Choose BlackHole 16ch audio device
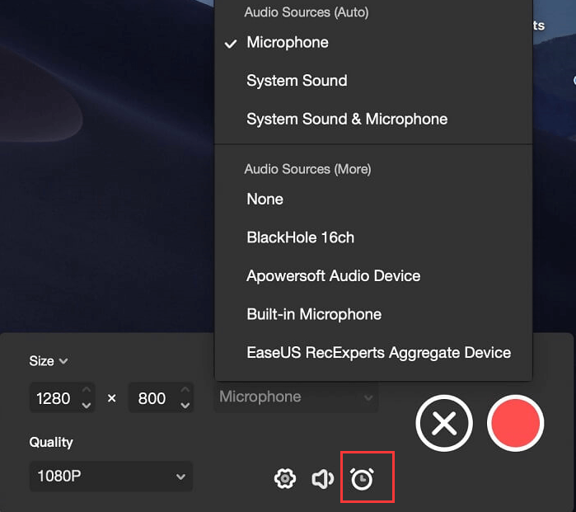This screenshot has width=576, height=512. click(x=373, y=237)
